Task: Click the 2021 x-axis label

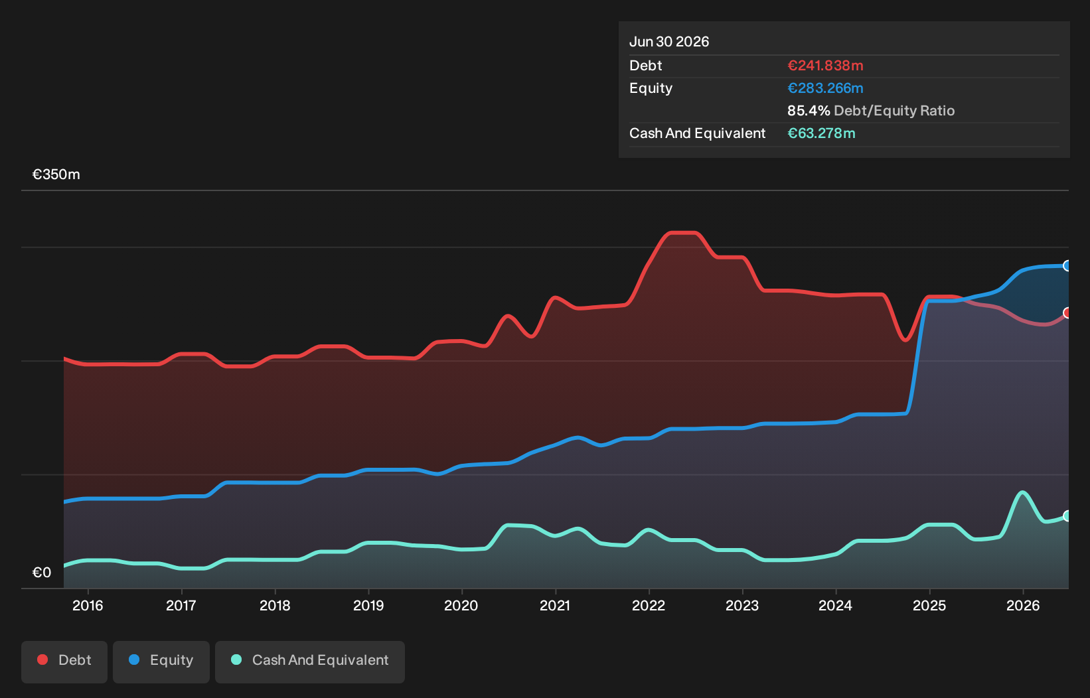Action: [555, 605]
